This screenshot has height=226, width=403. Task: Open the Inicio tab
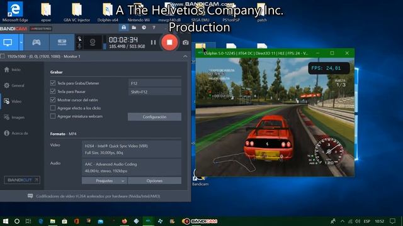(x=13, y=70)
